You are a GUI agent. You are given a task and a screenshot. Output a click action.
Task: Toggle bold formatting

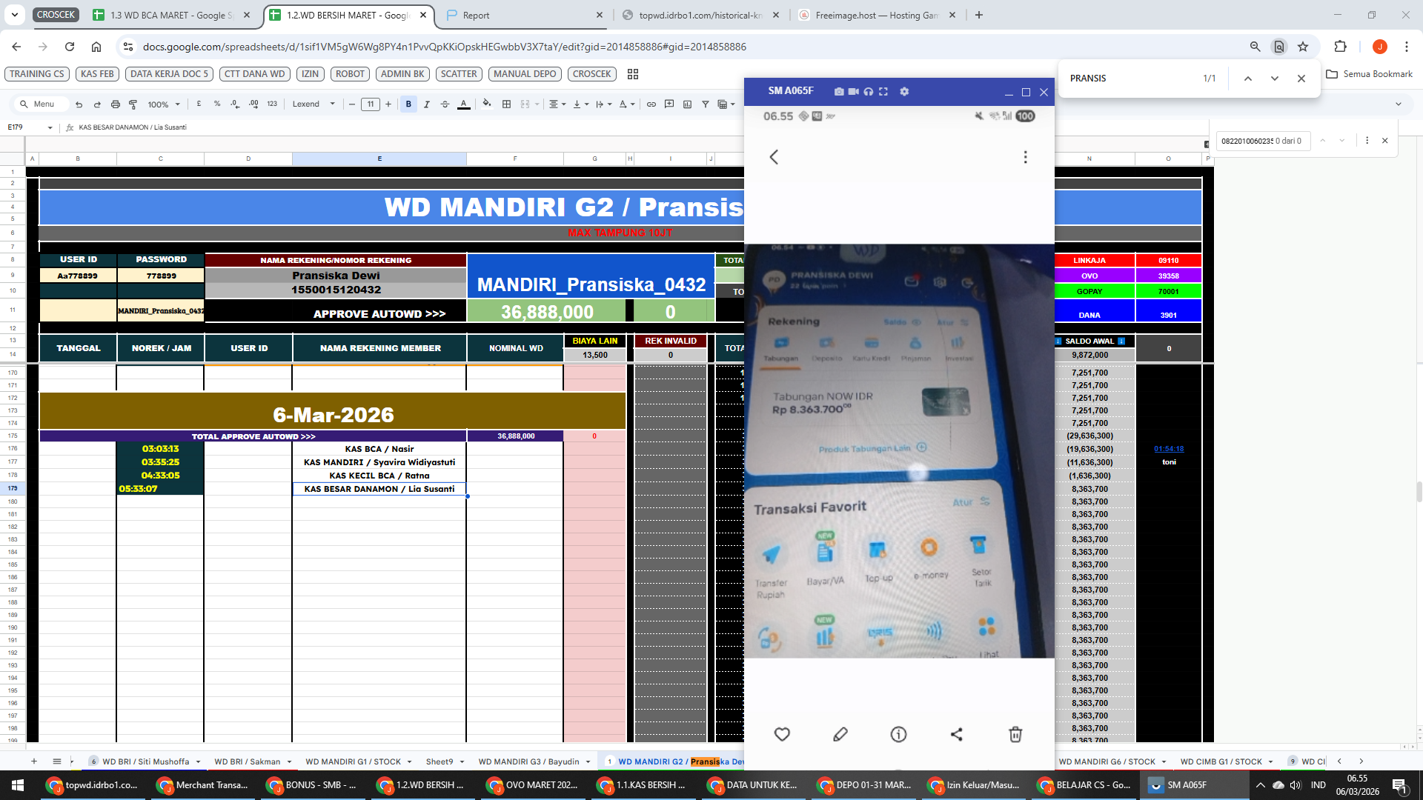tap(408, 104)
